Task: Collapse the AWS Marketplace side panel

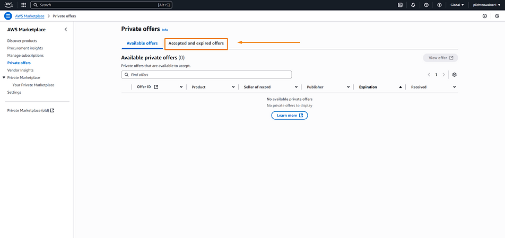Action: (x=66, y=30)
